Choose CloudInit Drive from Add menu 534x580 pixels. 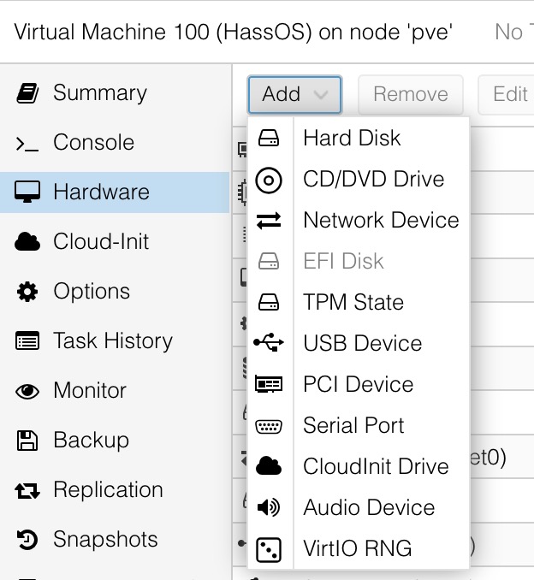click(359, 466)
